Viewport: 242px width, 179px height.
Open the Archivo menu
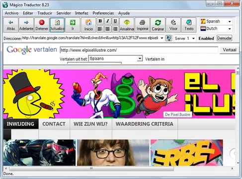pyautogui.click(x=11, y=13)
